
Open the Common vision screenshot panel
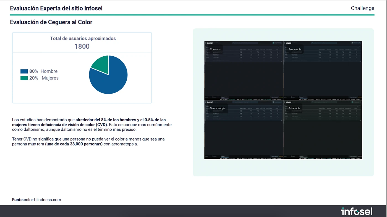[x=244, y=71]
